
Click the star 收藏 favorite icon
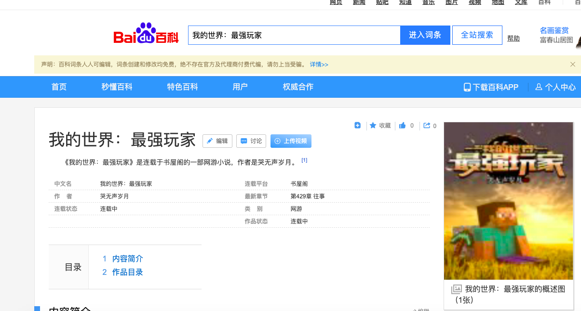[373, 126]
